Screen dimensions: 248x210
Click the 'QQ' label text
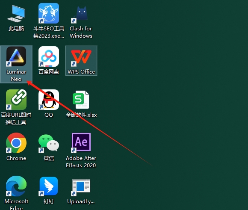[49, 115]
